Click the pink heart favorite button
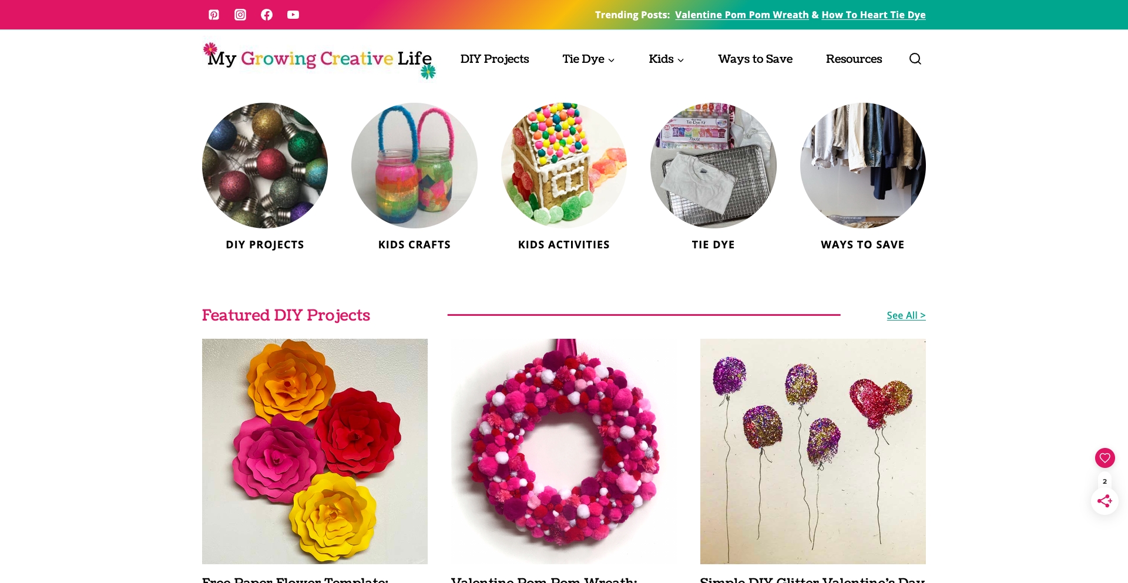The width and height of the screenshot is (1128, 583). pos(1104,458)
